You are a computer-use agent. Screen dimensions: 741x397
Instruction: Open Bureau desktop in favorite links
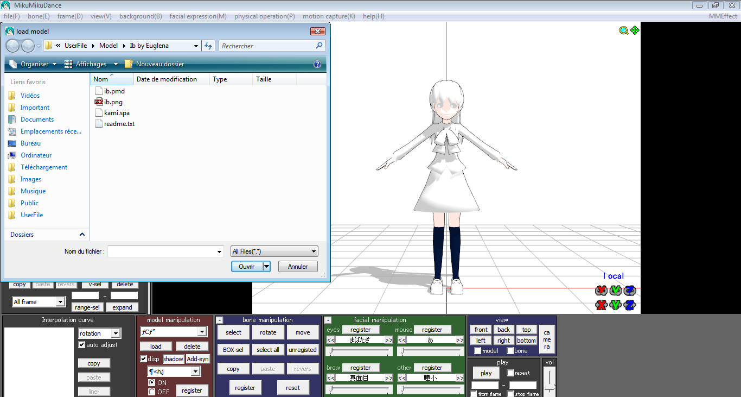(30, 143)
